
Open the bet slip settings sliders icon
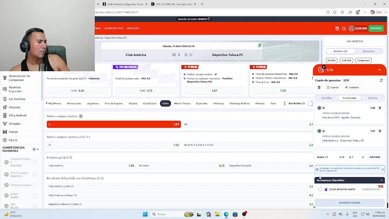381,80
